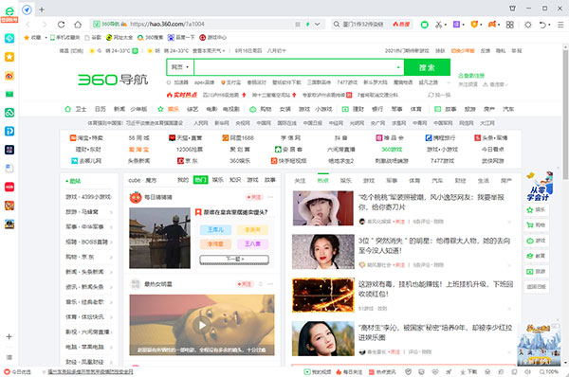This screenshot has width=569, height=377.
Task: Click the 下一题 next question button
Action: coord(234,260)
